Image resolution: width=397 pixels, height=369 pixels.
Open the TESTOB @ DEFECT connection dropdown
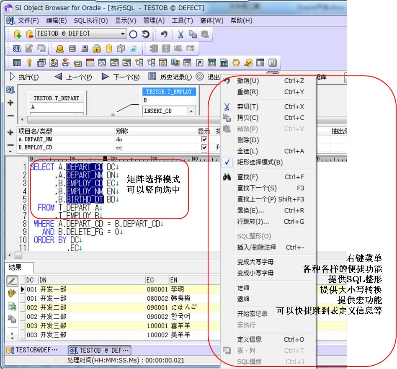123,33
